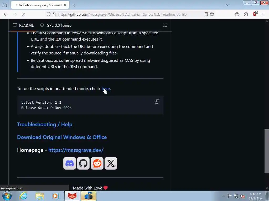Stop loading the page
The height and width of the screenshot is (201, 269).
click(x=24, y=14)
